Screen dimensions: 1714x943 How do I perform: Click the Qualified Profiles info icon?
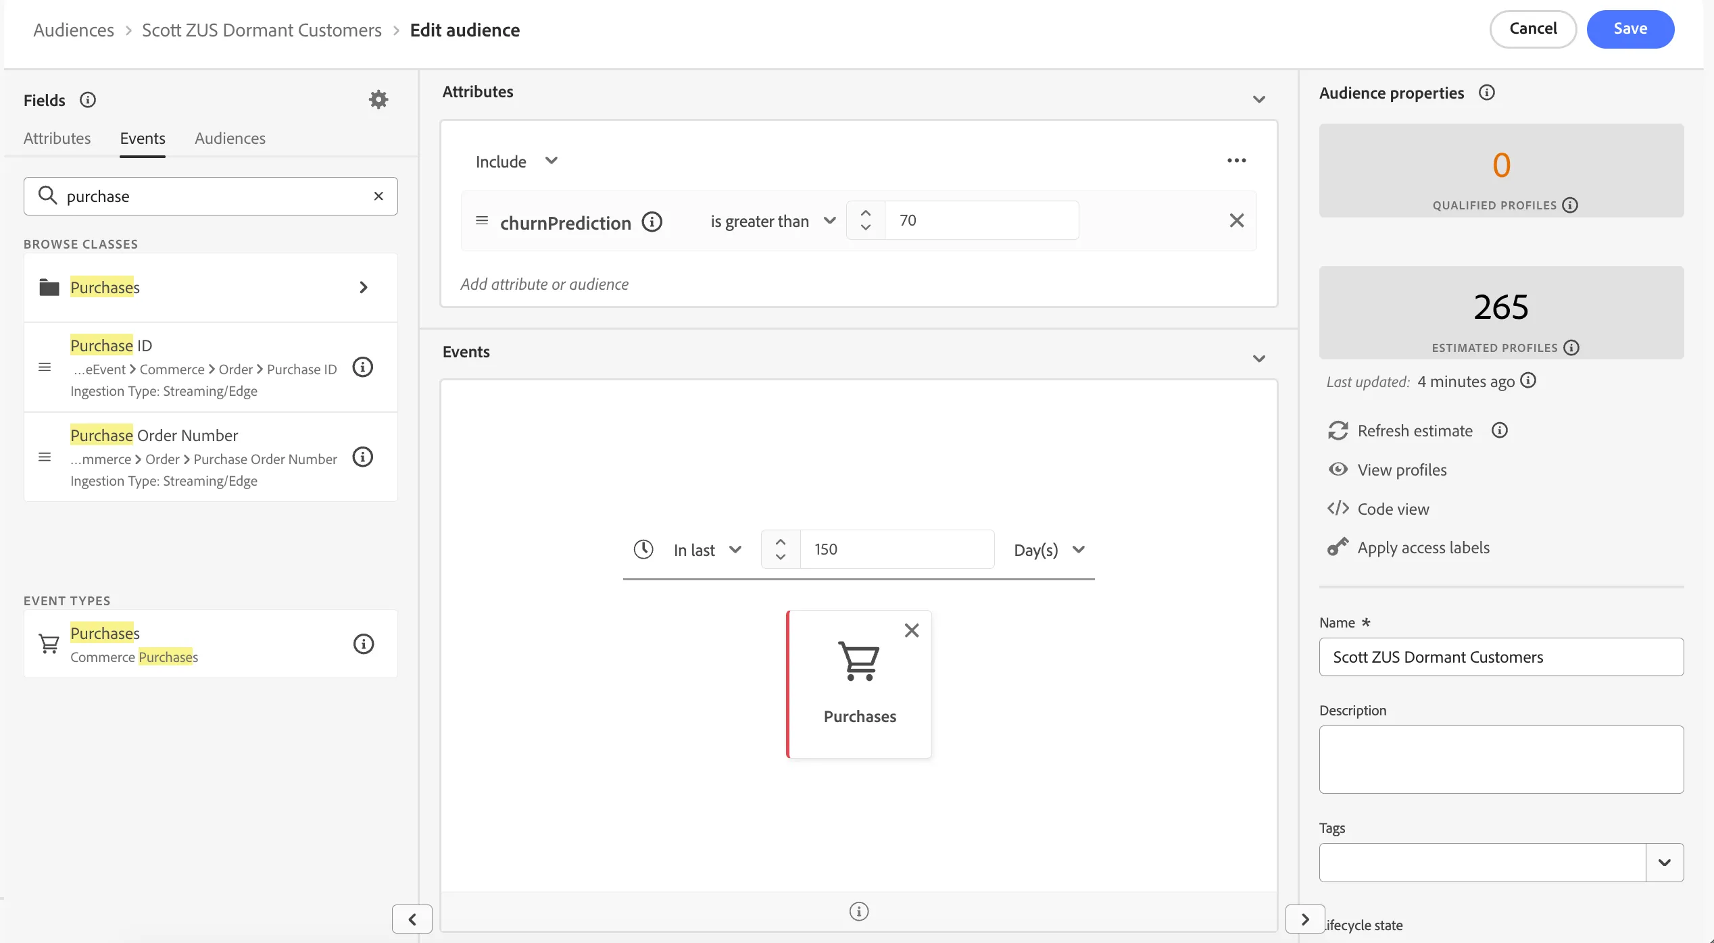pos(1571,205)
